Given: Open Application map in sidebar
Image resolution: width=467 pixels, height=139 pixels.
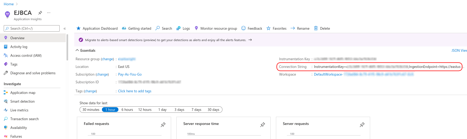Looking at the screenshot, I should [x=23, y=93].
